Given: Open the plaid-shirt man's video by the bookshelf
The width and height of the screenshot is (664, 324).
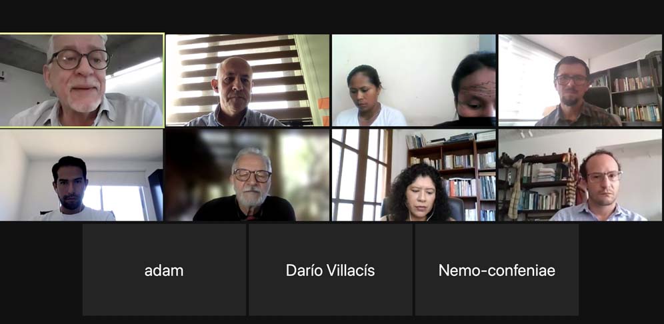Looking at the screenshot, I should click(x=580, y=81).
